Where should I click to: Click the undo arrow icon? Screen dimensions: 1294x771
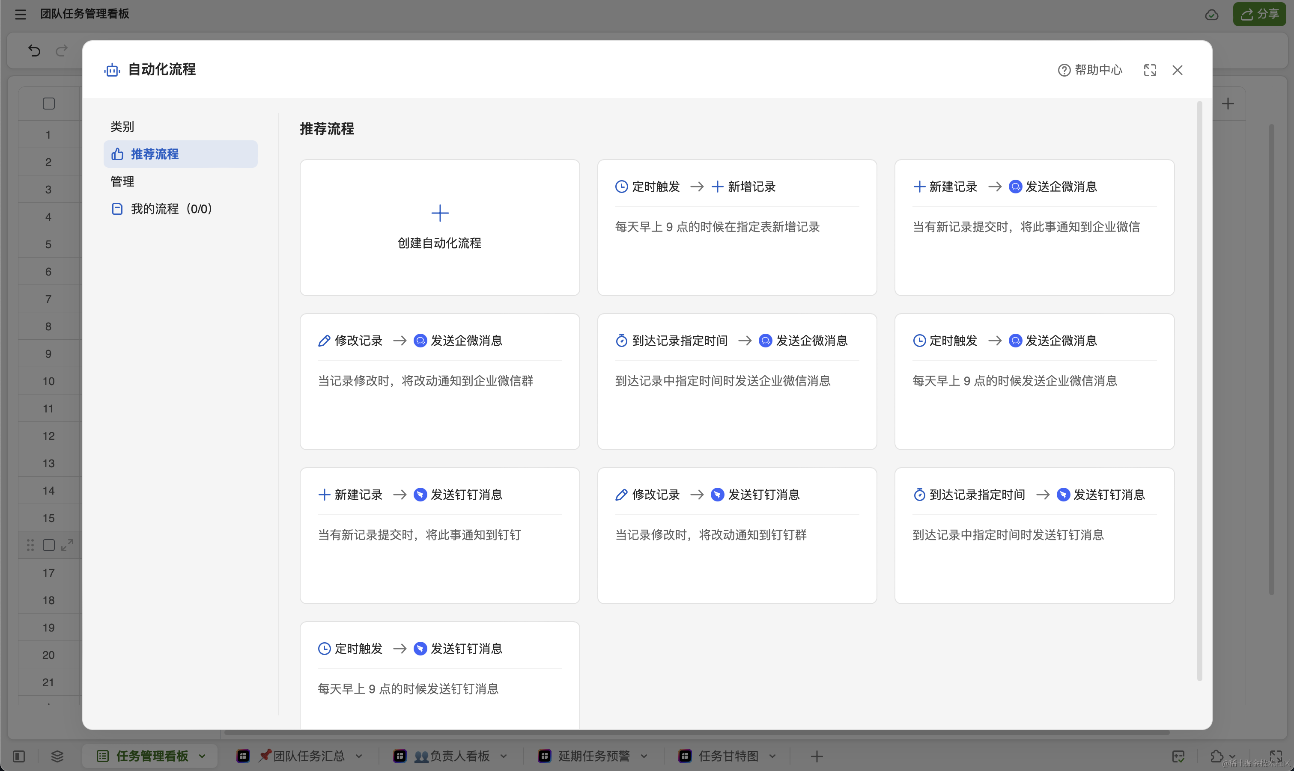point(34,50)
